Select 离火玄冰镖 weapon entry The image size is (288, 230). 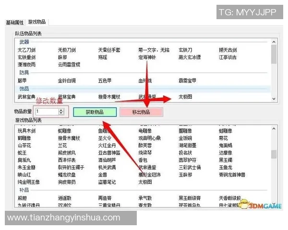tap(190, 57)
